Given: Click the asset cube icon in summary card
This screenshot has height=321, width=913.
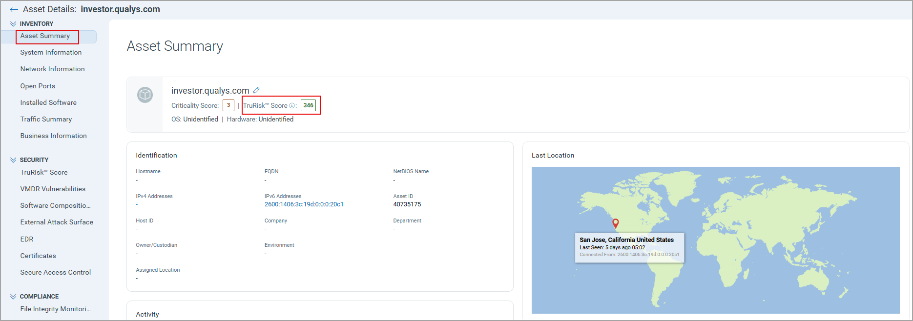Looking at the screenshot, I should tap(145, 95).
